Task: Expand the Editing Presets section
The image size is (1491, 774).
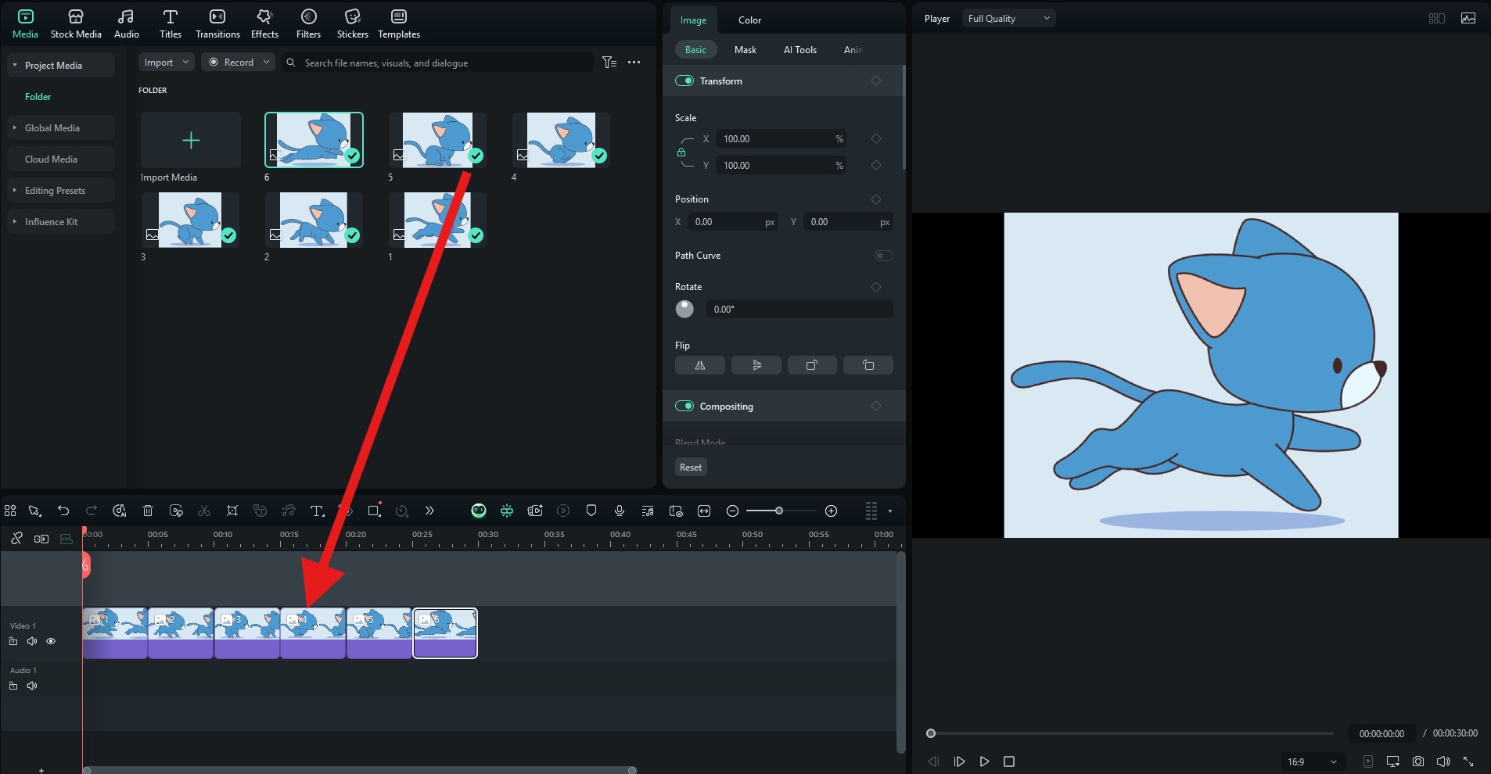Action: point(15,190)
